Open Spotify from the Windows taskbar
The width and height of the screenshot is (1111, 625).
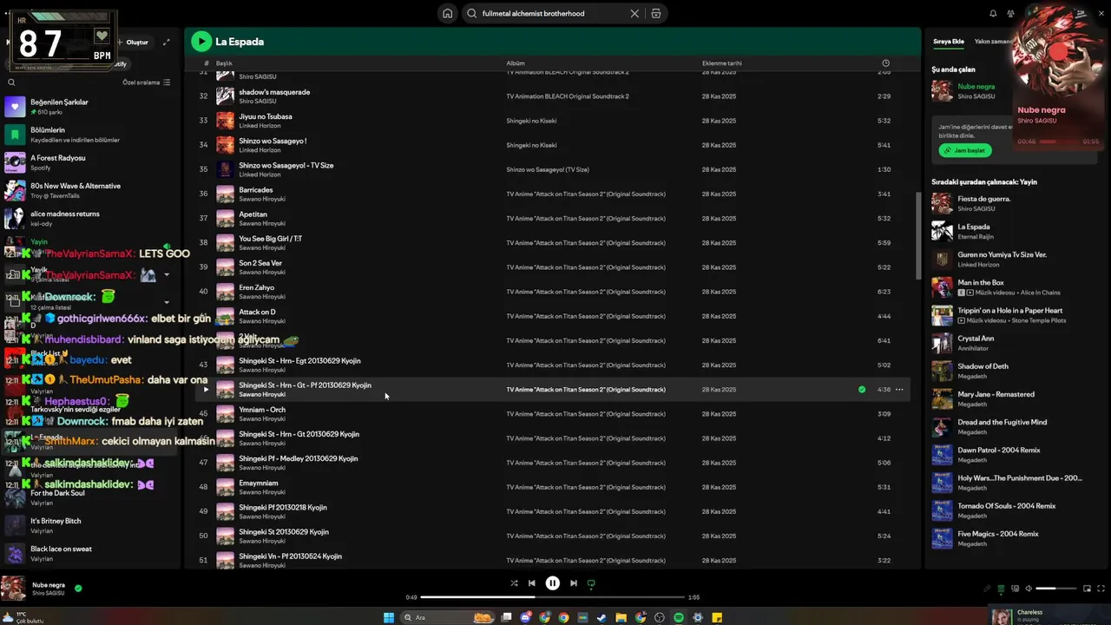[679, 617]
